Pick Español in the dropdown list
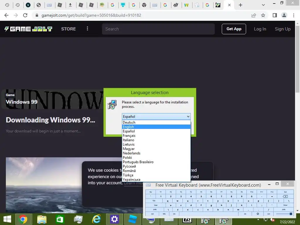This screenshot has height=225, width=300. click(156, 131)
